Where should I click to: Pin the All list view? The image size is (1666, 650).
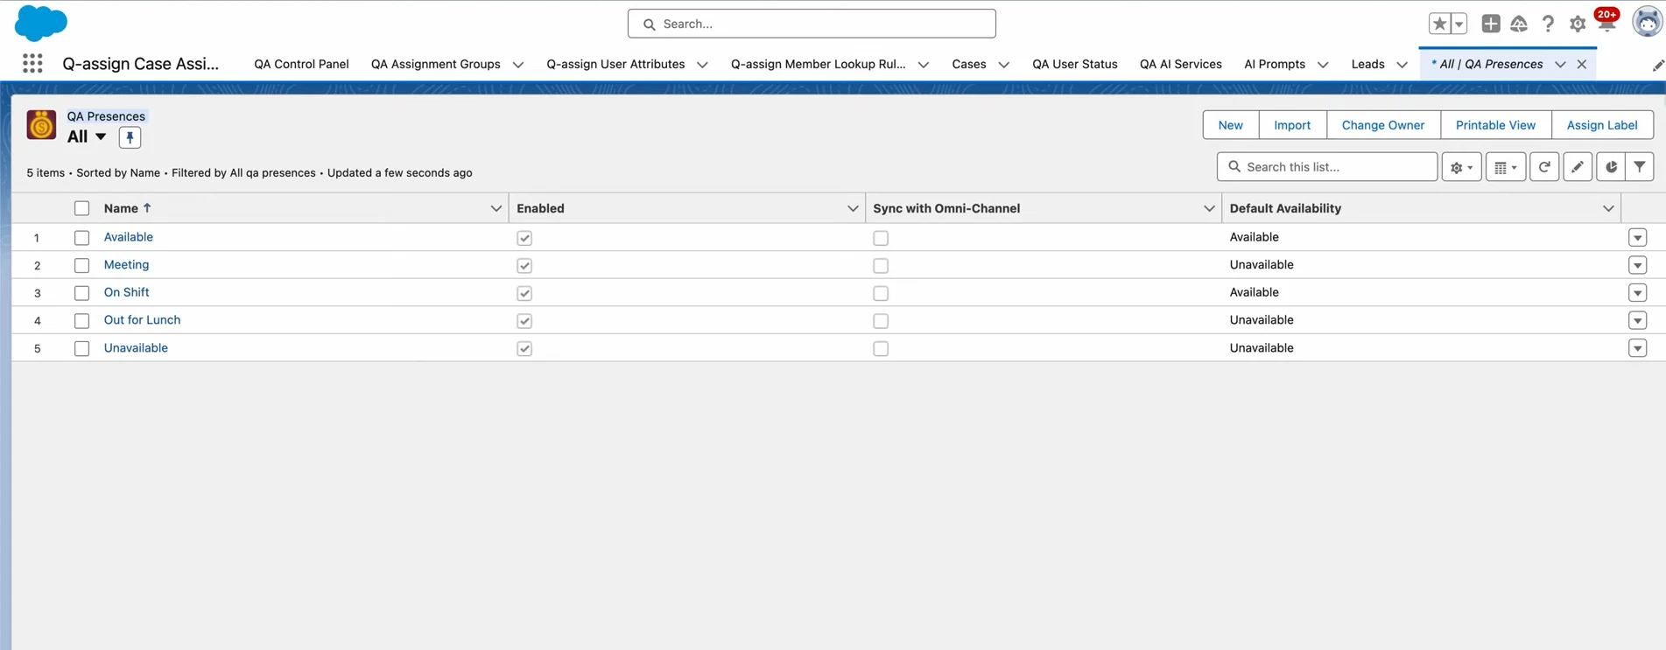(x=130, y=137)
